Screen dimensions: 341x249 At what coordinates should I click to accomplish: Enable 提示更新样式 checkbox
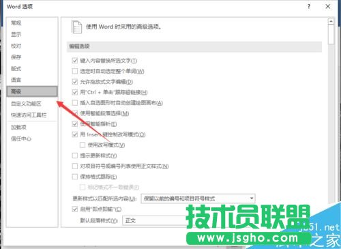(x=75, y=156)
